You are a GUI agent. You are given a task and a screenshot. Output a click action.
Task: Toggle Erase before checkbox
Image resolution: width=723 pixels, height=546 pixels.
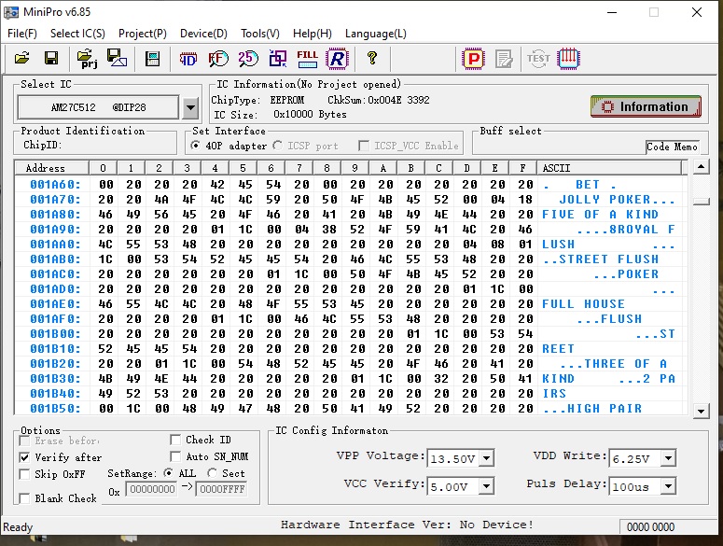(24, 441)
